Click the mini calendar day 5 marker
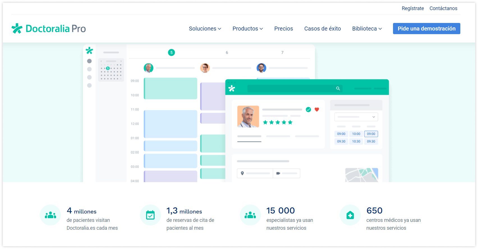Image resolution: width=478 pixels, height=249 pixels. point(108,68)
